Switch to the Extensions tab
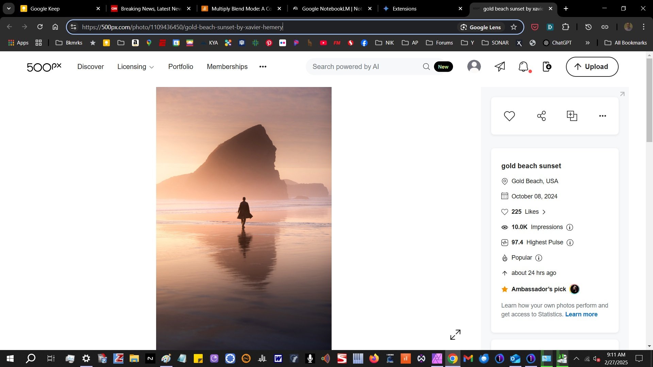 coord(423,8)
